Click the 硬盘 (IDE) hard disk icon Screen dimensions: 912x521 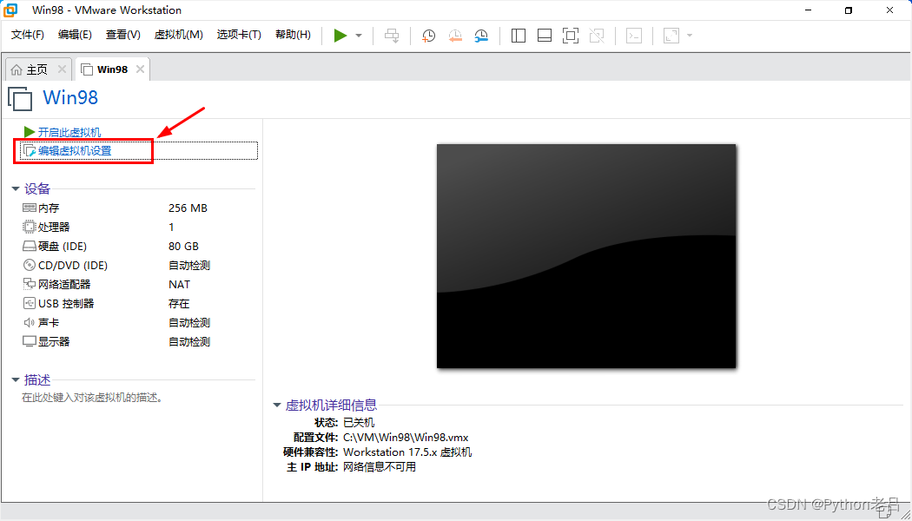click(29, 246)
